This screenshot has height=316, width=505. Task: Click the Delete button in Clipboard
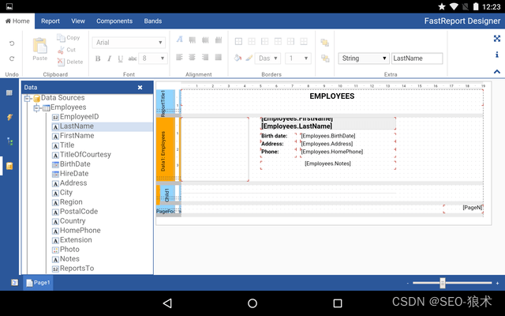(x=70, y=62)
